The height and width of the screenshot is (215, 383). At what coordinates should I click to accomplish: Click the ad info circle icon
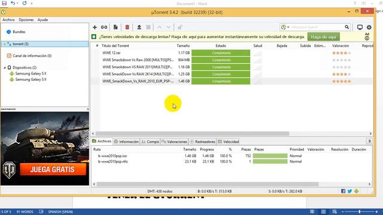(x=367, y=38)
